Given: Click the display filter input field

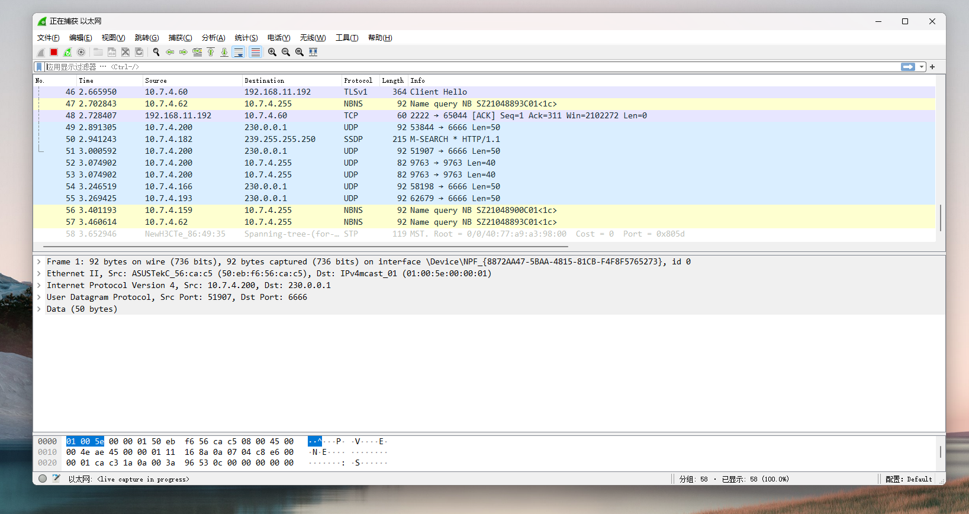Looking at the screenshot, I should pyautogui.click(x=472, y=67).
